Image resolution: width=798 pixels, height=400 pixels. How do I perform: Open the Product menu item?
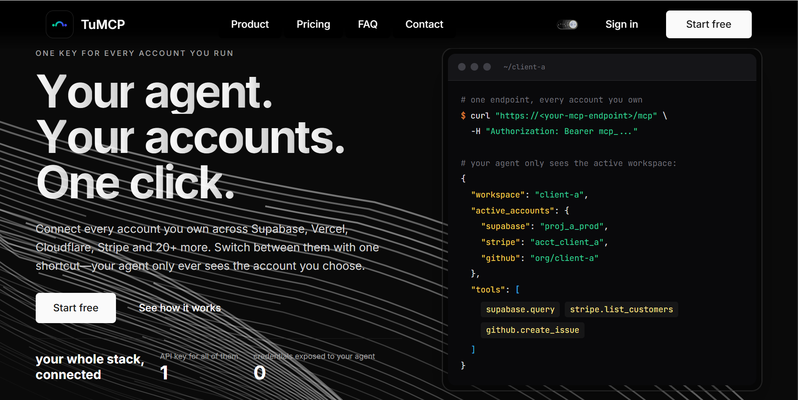point(250,24)
